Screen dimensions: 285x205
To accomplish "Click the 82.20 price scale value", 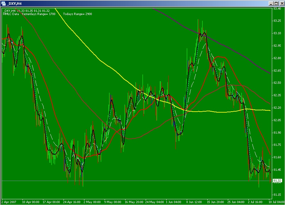I will tap(277, 108).
